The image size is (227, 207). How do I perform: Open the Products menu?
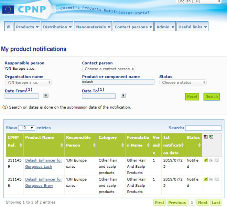pyautogui.click(x=27, y=27)
